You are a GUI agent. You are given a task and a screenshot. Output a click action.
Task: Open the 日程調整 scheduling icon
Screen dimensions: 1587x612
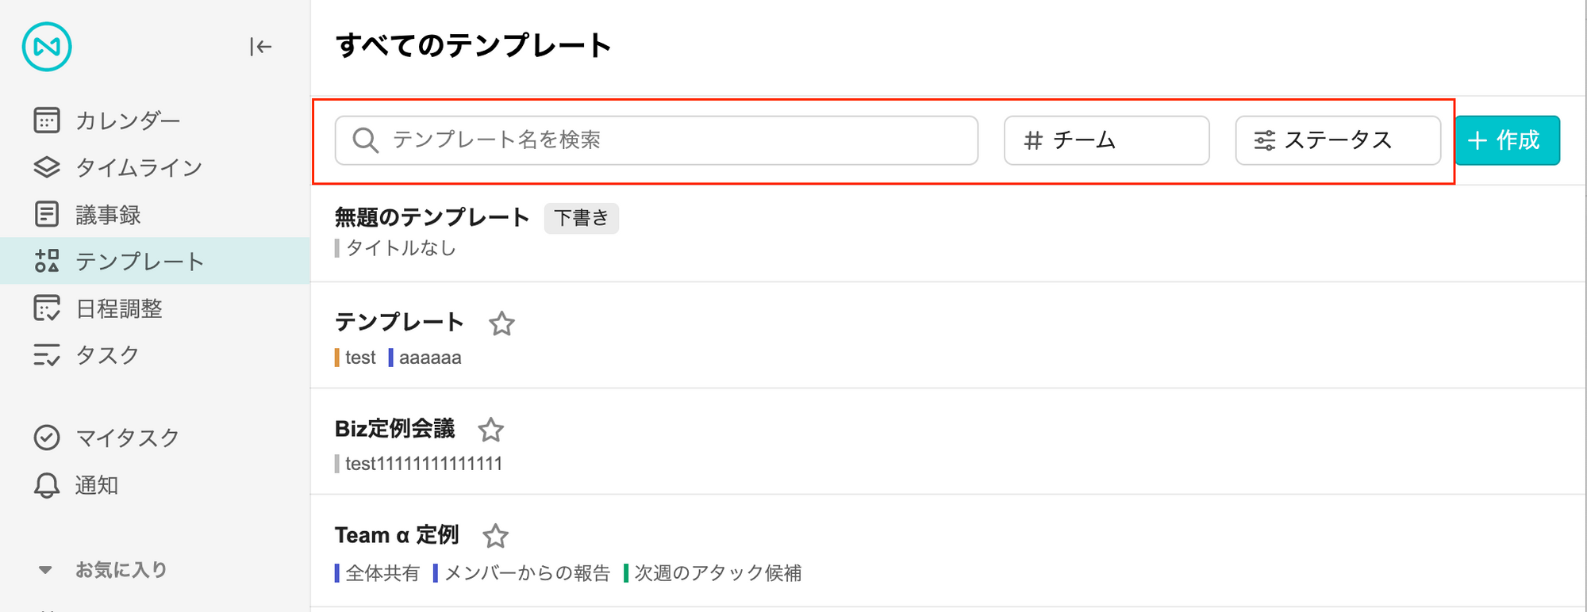pyautogui.click(x=47, y=308)
